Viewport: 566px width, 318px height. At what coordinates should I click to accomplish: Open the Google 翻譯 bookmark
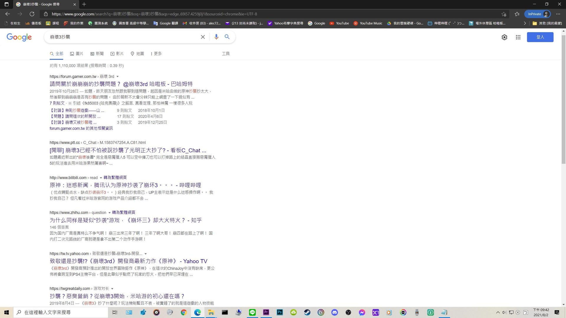click(x=166, y=23)
